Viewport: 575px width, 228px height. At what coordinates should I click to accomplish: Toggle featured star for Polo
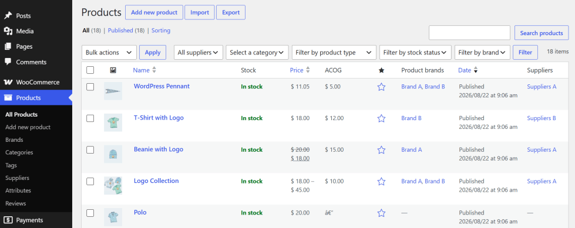(381, 213)
